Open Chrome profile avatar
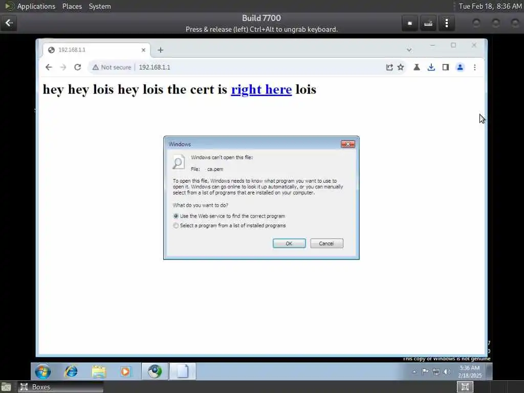The width and height of the screenshot is (524, 393). point(460,67)
